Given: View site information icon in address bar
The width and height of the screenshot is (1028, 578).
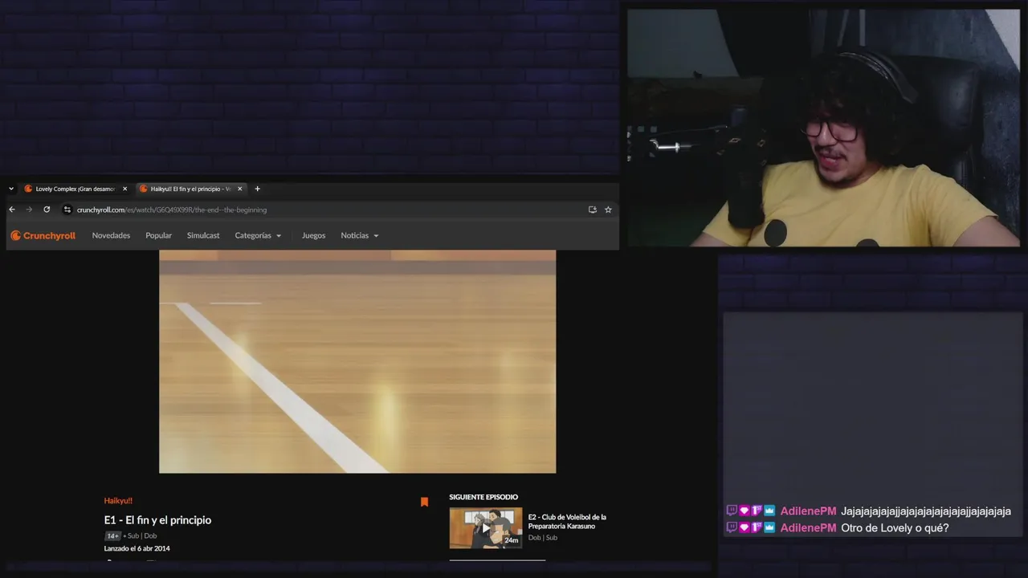Looking at the screenshot, I should (67, 210).
